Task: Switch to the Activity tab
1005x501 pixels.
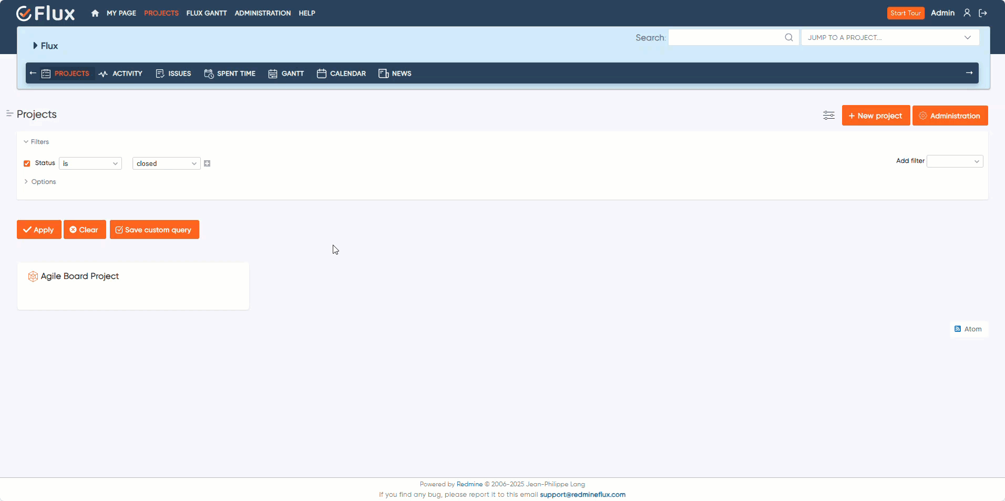Action: point(120,74)
